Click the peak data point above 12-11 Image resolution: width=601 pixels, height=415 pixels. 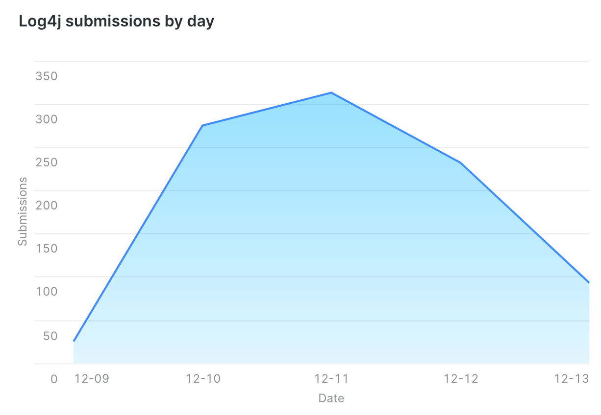point(331,92)
